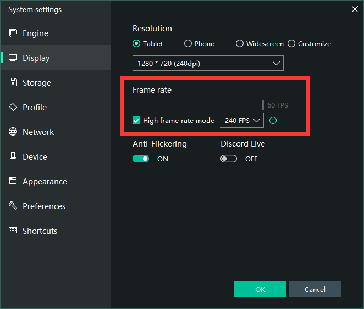Select the Phone resolution option
Image resolution: width=364 pixels, height=309 pixels.
pyautogui.click(x=188, y=44)
